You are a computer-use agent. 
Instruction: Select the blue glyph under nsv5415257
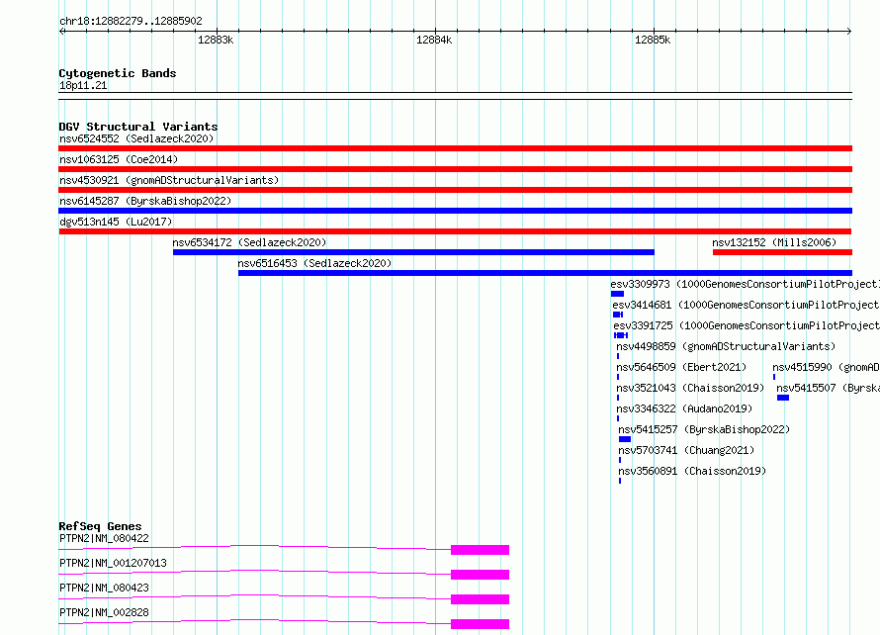click(625, 439)
